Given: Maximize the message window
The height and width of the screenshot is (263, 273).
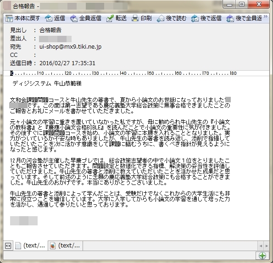Looking at the screenshot, I should pos(242,4).
